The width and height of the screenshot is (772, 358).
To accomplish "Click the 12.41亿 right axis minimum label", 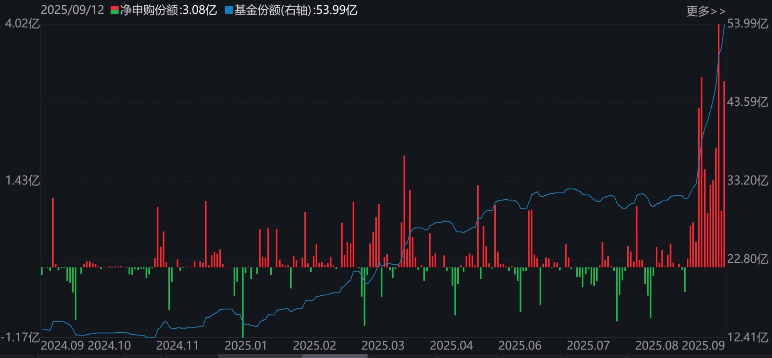I will pyautogui.click(x=747, y=337).
